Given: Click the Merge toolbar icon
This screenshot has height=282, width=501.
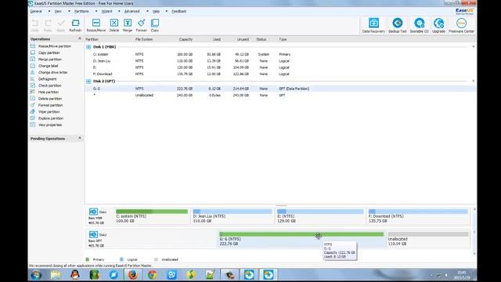Looking at the screenshot, I should tap(128, 25).
